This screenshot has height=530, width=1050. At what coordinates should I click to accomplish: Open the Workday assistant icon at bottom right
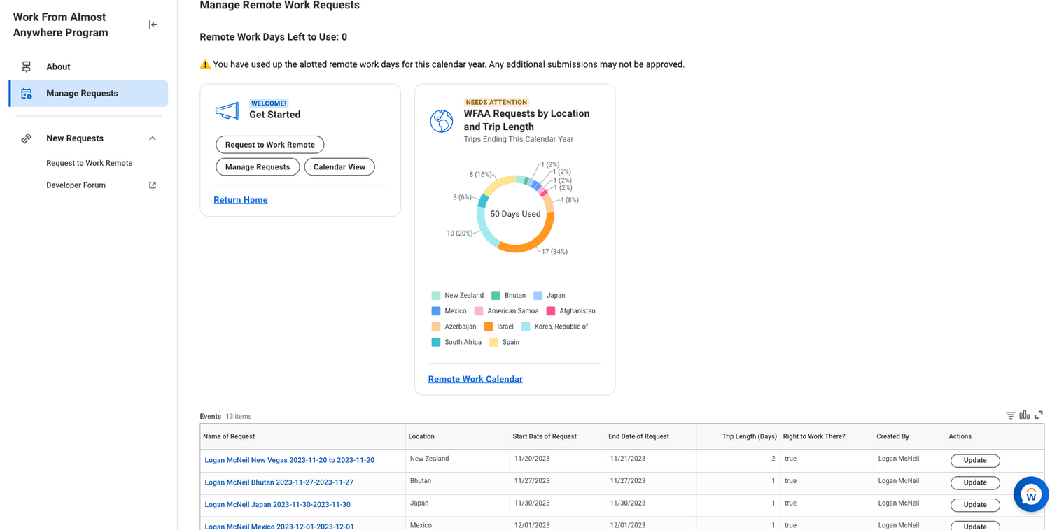coord(1030,494)
